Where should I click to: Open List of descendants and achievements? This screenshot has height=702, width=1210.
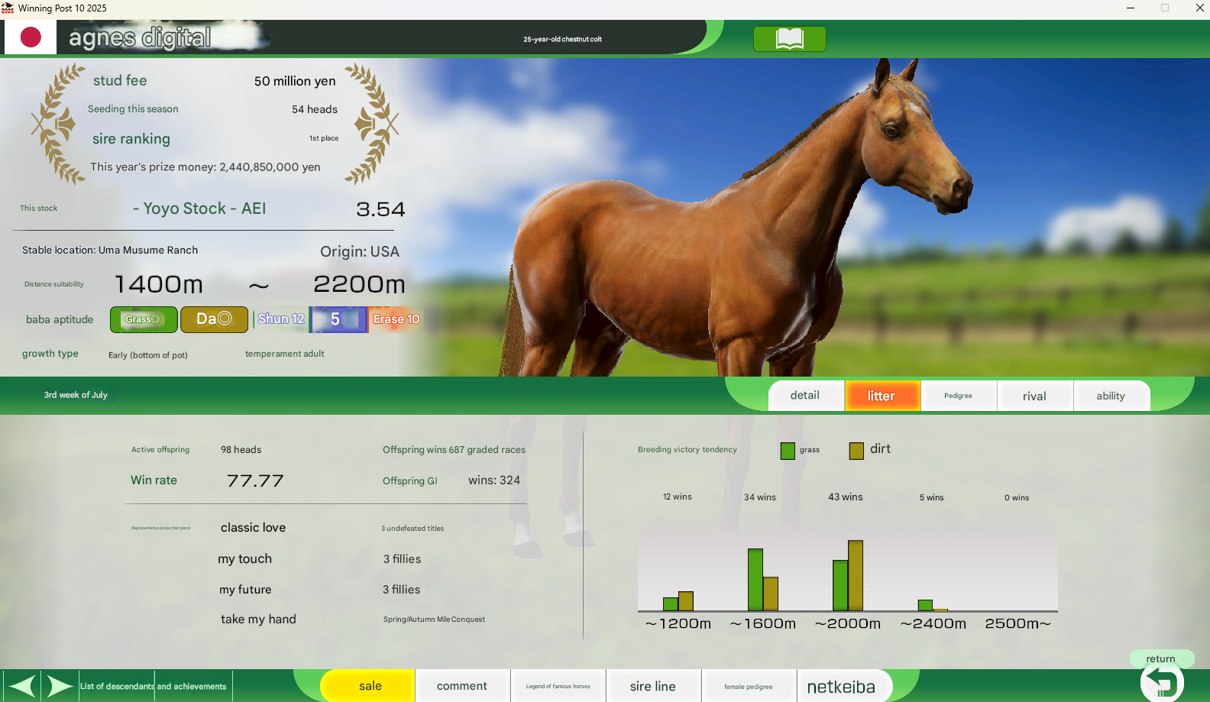(154, 686)
